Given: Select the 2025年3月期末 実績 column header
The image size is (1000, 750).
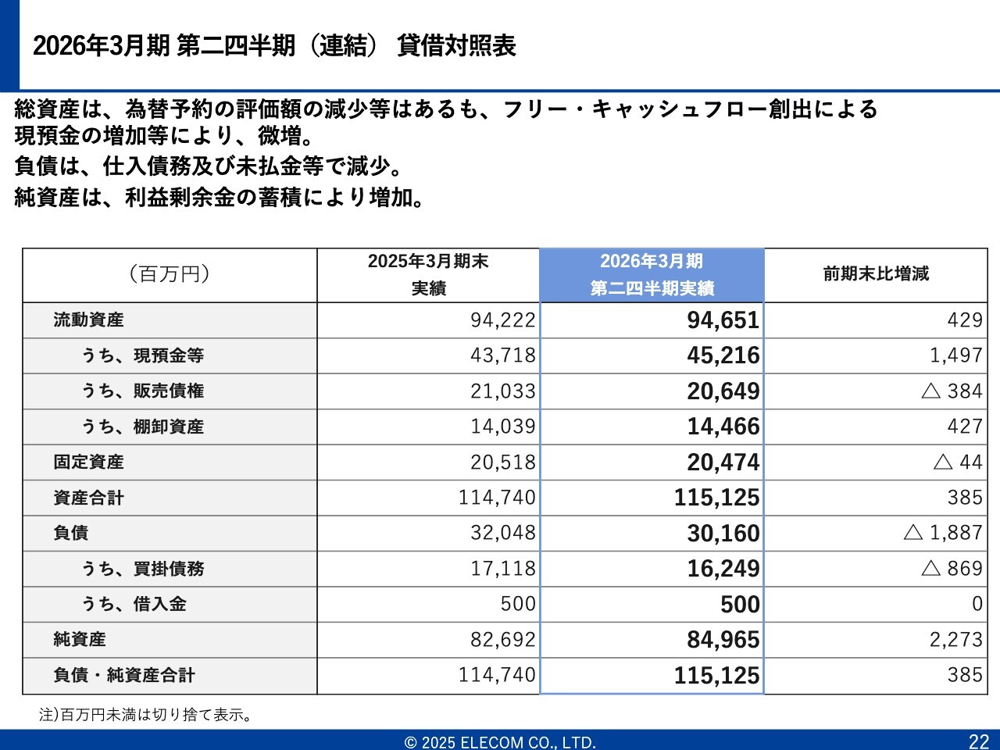Looking at the screenshot, I should pyautogui.click(x=428, y=275).
